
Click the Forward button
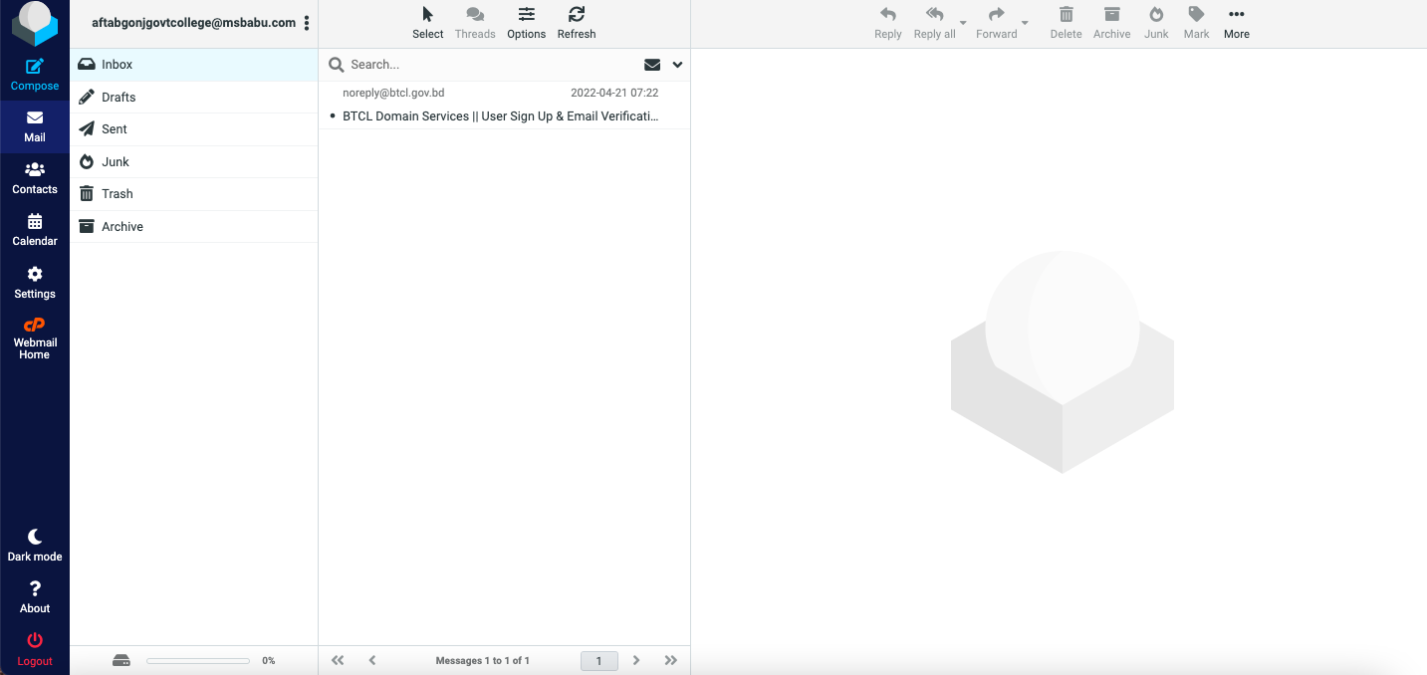point(997,23)
